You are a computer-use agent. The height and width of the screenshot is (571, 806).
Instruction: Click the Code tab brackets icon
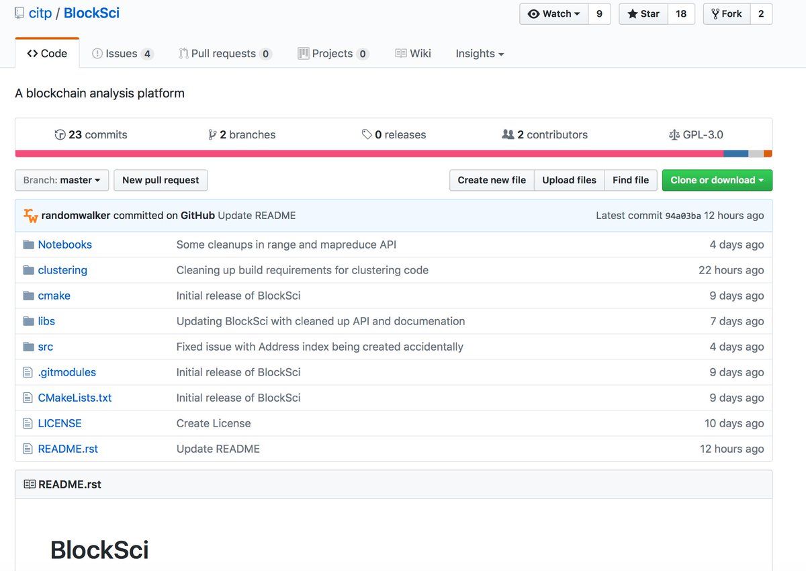click(32, 53)
